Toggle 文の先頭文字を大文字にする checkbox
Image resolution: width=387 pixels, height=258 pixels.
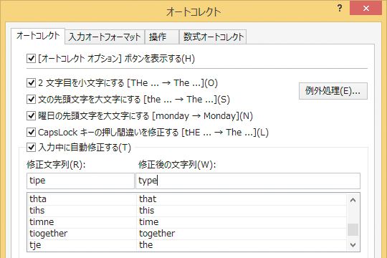(x=31, y=99)
